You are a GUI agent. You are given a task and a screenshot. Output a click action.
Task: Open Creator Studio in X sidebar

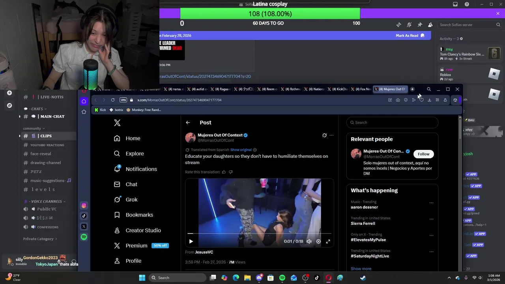(137, 230)
